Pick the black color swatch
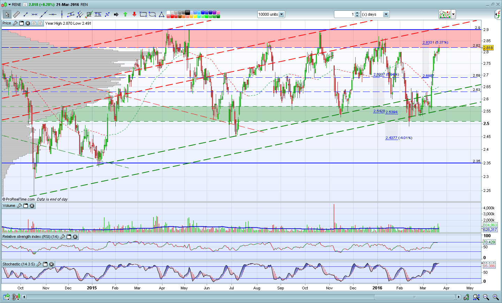This screenshot has height=303, width=502. click(x=187, y=13)
